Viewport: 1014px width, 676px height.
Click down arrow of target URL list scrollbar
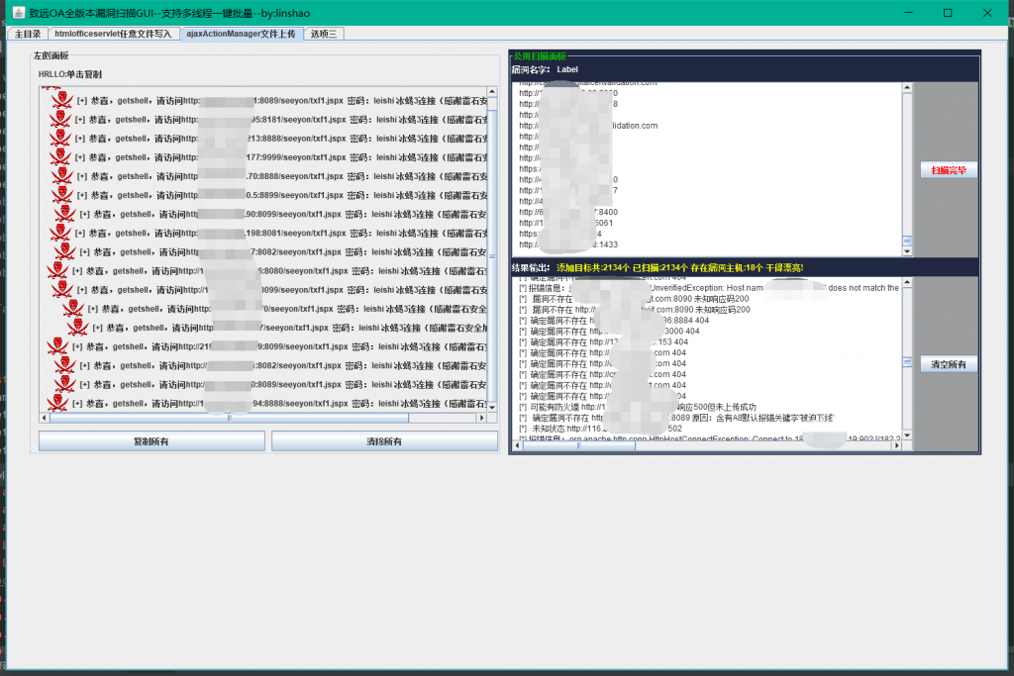tap(907, 251)
